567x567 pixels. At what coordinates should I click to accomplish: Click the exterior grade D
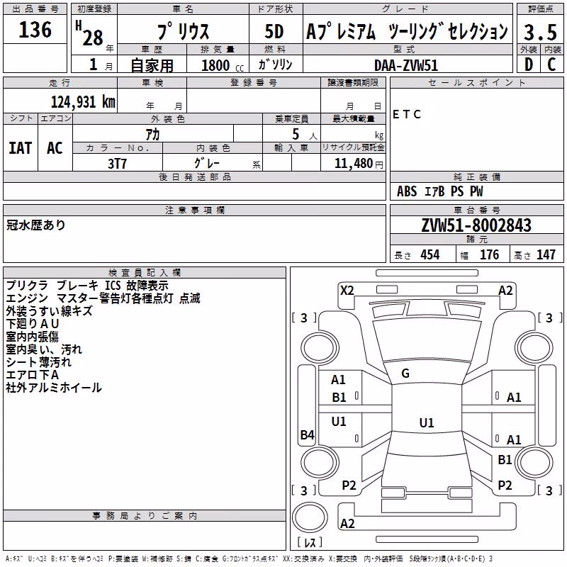(529, 64)
